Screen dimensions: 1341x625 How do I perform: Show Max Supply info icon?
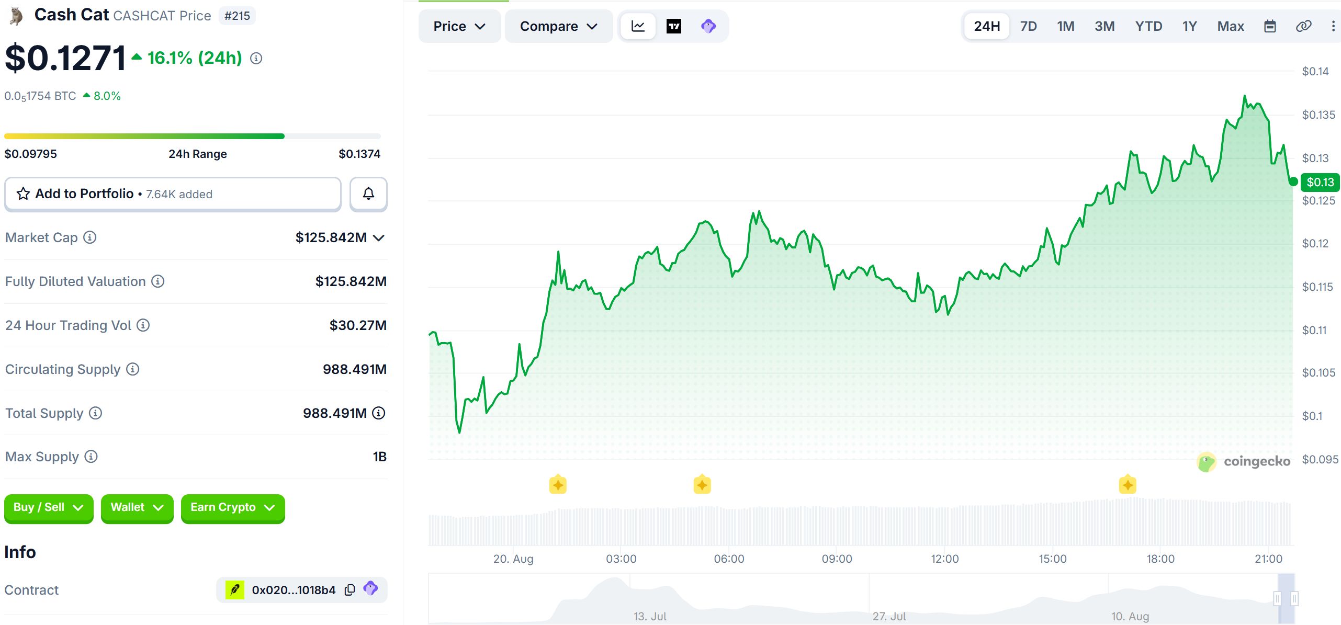click(91, 457)
